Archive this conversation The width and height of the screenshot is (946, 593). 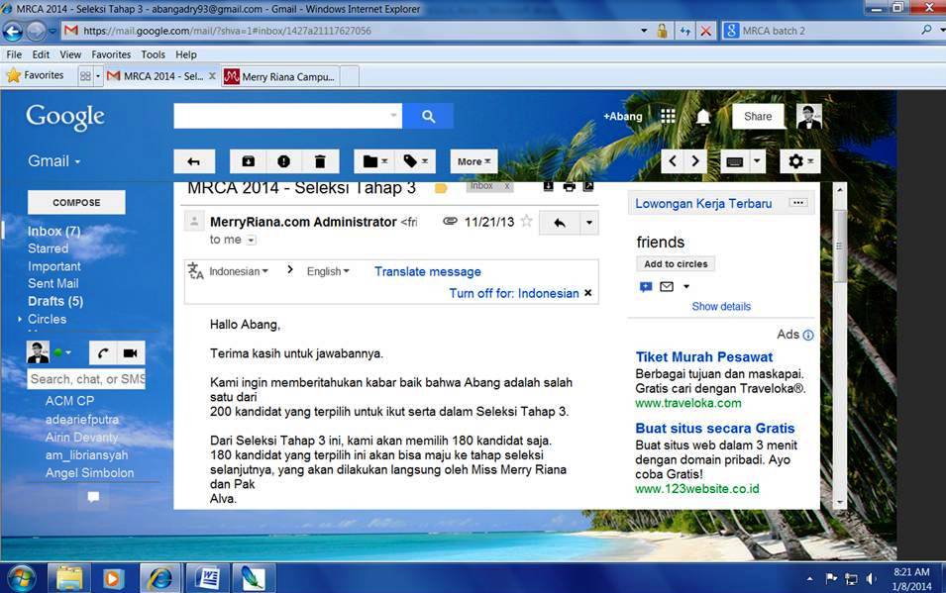(x=248, y=161)
